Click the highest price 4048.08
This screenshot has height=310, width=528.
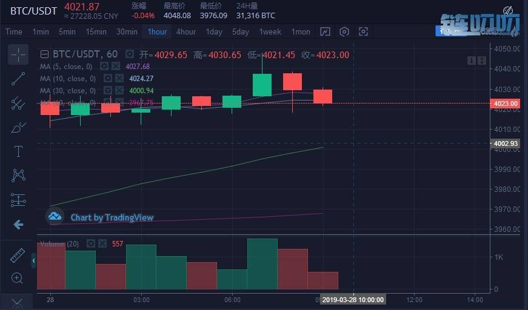coord(177,16)
